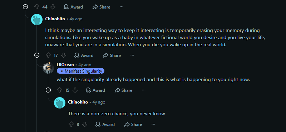The width and height of the screenshot is (286, 132).
Task: Downvote the comment with 17 points
Action: click(63, 56)
